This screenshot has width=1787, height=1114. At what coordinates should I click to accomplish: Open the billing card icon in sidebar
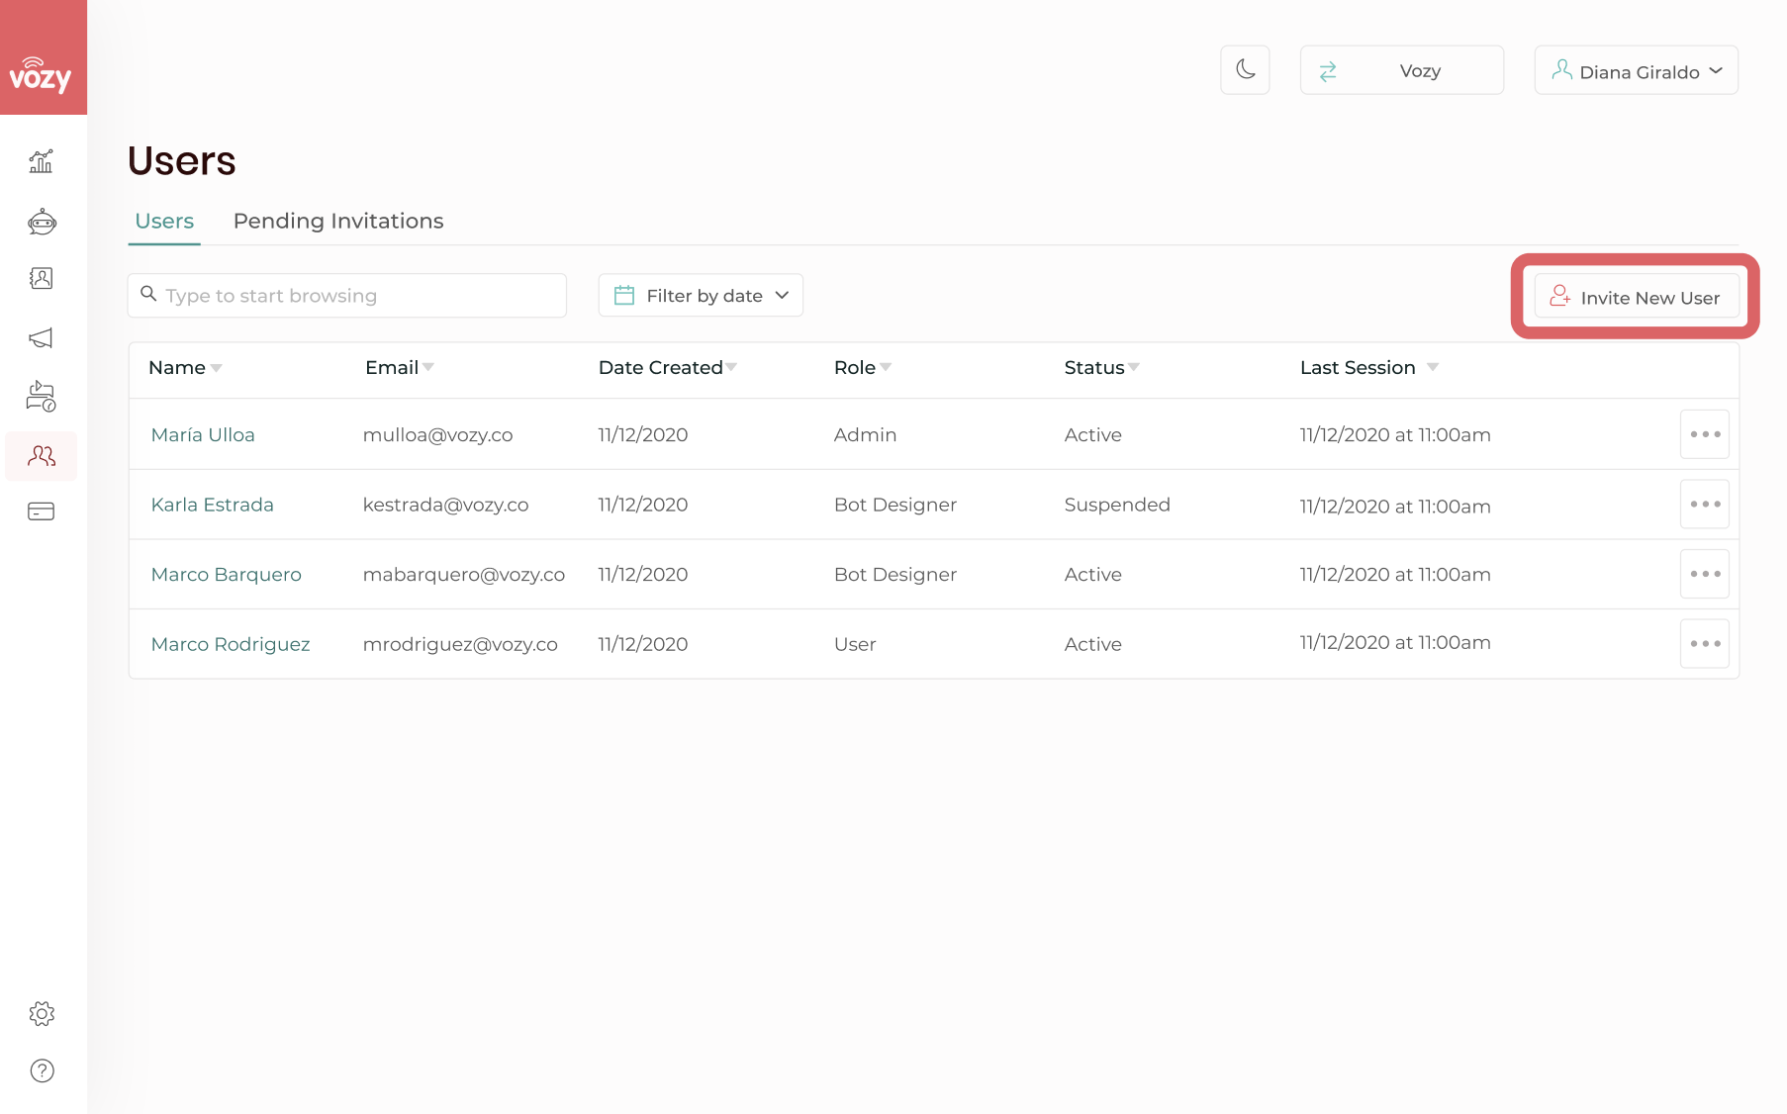41,511
